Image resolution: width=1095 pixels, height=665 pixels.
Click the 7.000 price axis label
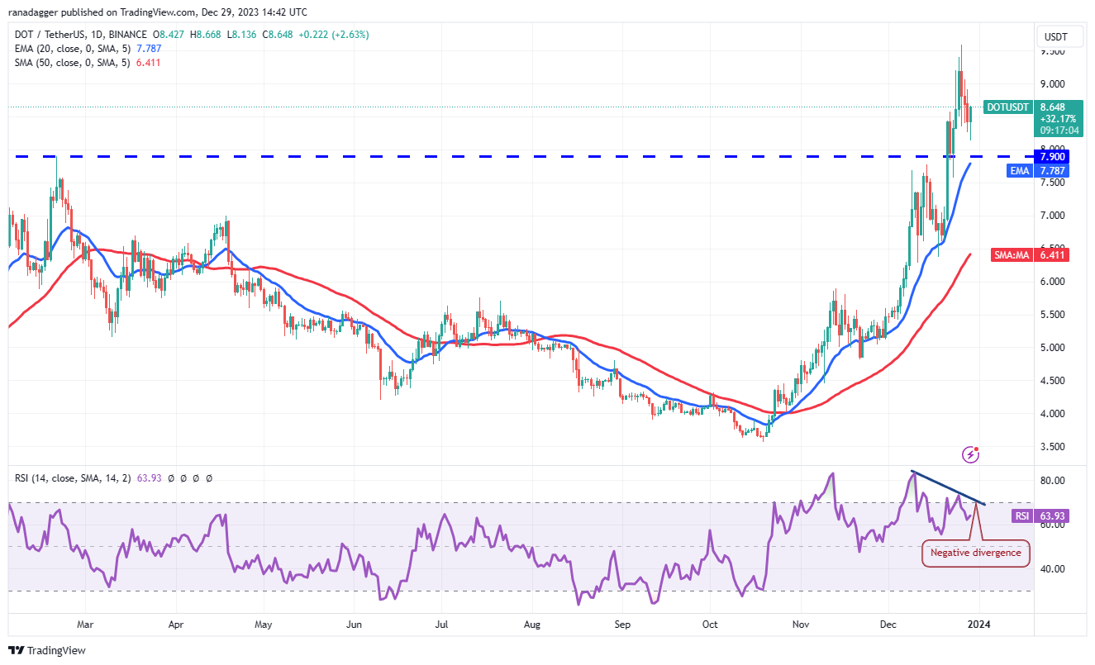tap(1053, 216)
